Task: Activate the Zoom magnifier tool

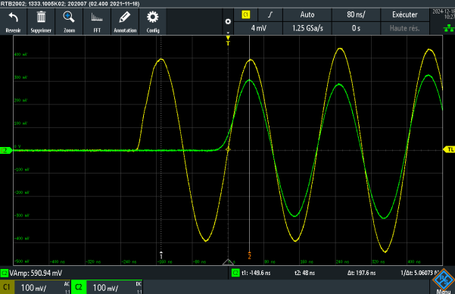Action: pos(69,17)
